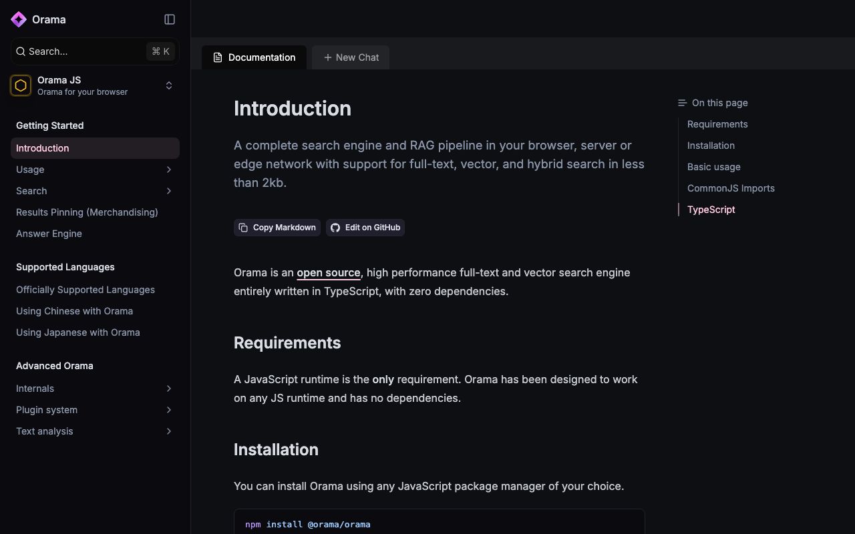Click the plus icon on New Chat
855x534 pixels.
coord(327,57)
